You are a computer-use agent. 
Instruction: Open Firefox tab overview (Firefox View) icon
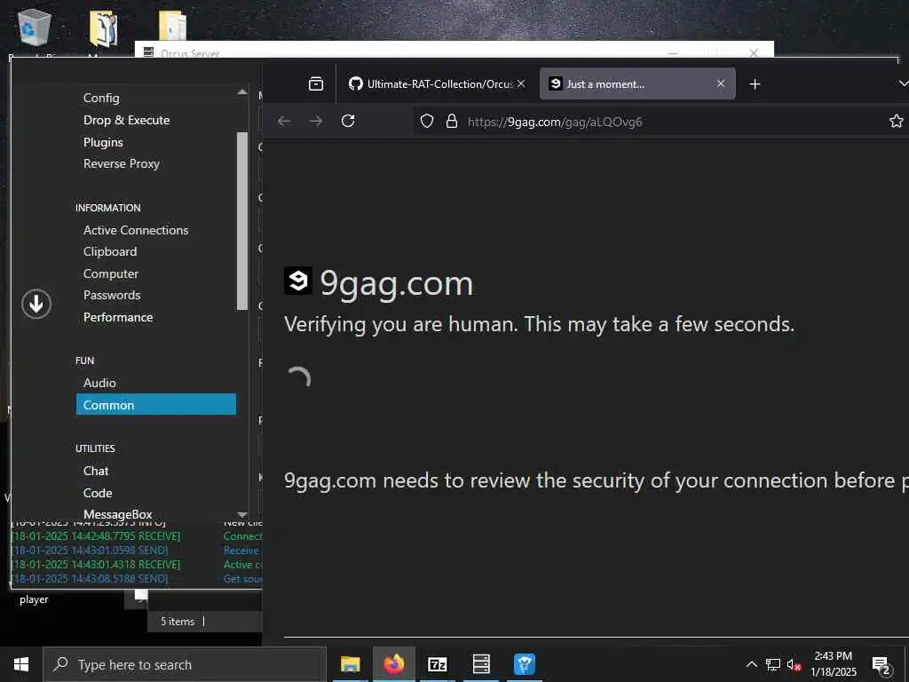tap(316, 84)
